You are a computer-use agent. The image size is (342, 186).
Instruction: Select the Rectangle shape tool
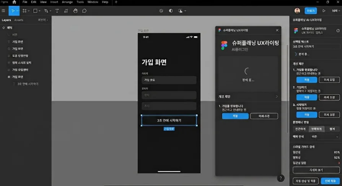tap(35, 11)
